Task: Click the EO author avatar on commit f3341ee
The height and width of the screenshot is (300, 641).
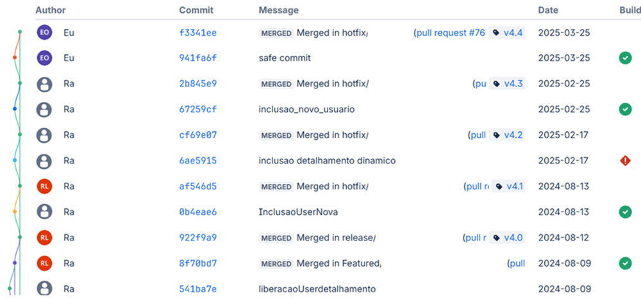Action: point(44,32)
